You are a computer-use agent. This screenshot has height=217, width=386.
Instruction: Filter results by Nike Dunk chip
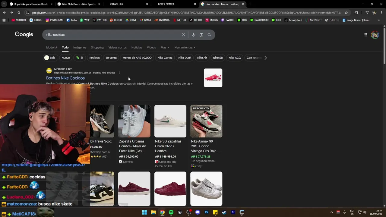tap(185, 58)
